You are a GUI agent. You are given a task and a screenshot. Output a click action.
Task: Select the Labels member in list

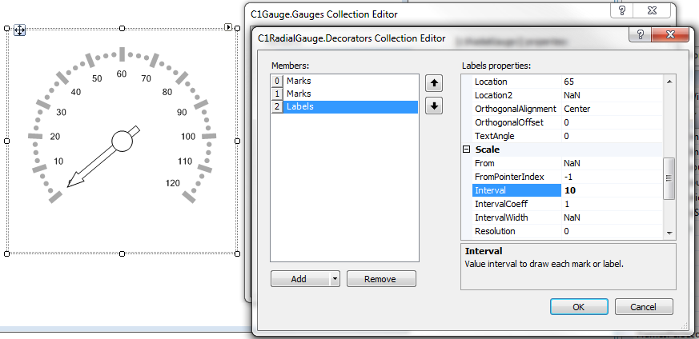[x=300, y=107]
